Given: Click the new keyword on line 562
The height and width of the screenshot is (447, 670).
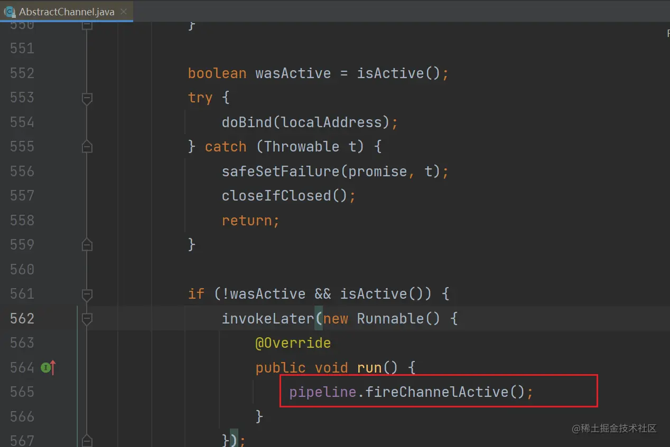Looking at the screenshot, I should coord(336,318).
